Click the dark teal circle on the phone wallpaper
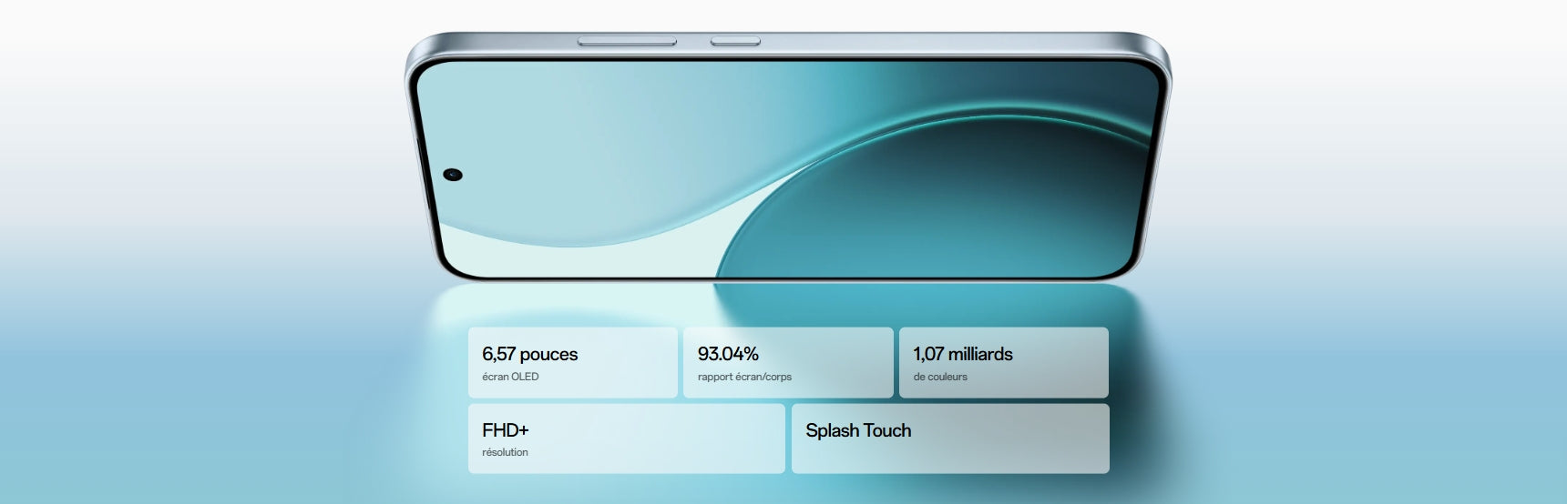This screenshot has width=1567, height=504. click(957, 209)
